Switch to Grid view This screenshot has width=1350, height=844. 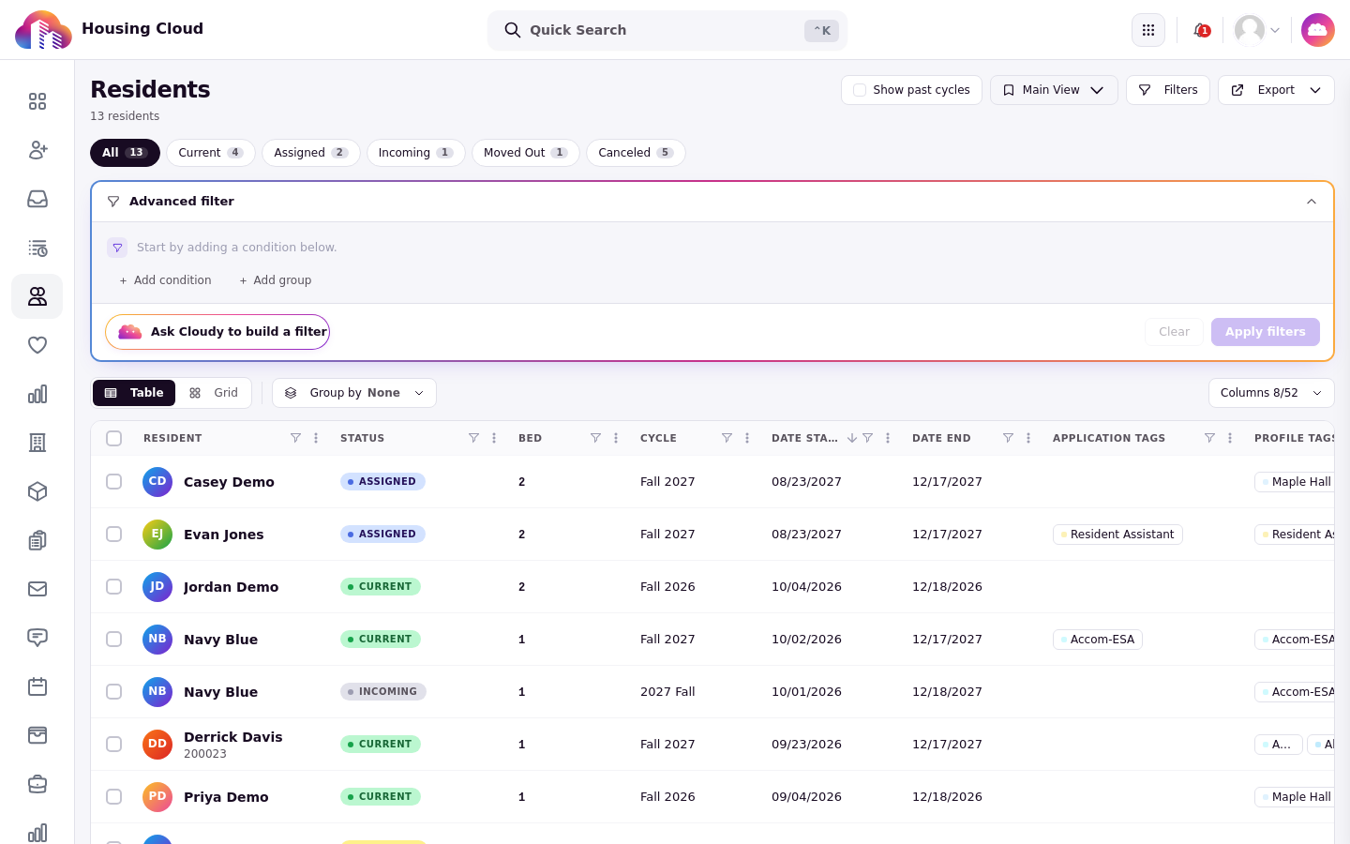tap(214, 393)
